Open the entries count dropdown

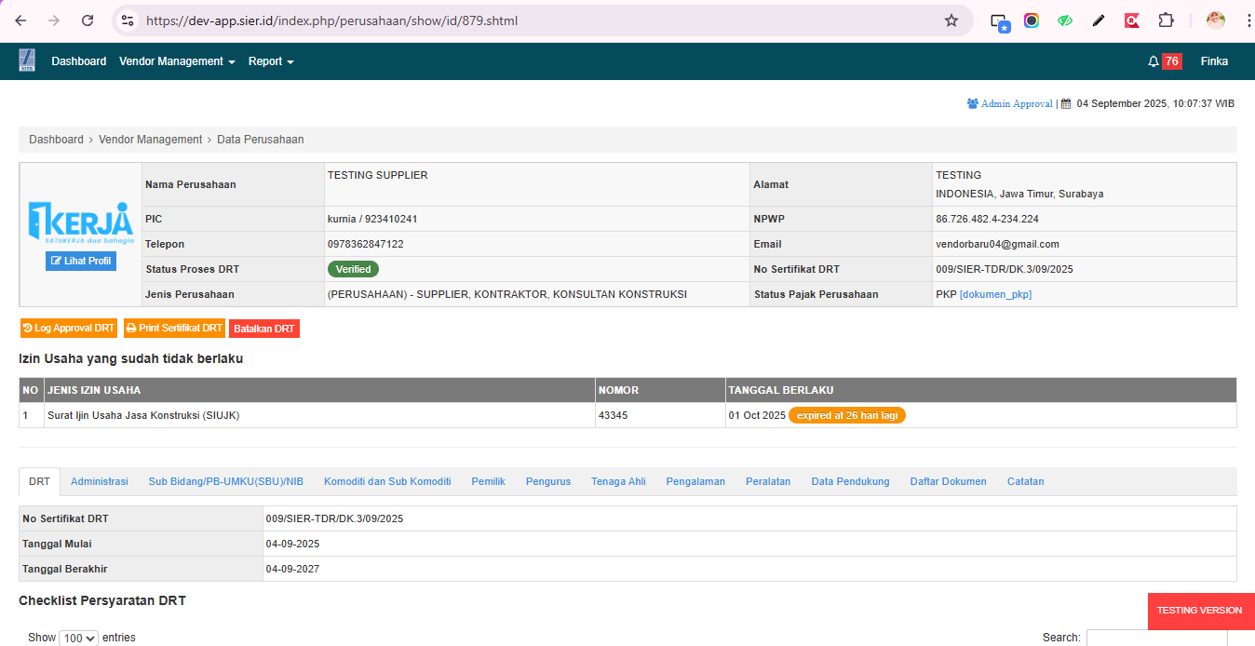[78, 638]
